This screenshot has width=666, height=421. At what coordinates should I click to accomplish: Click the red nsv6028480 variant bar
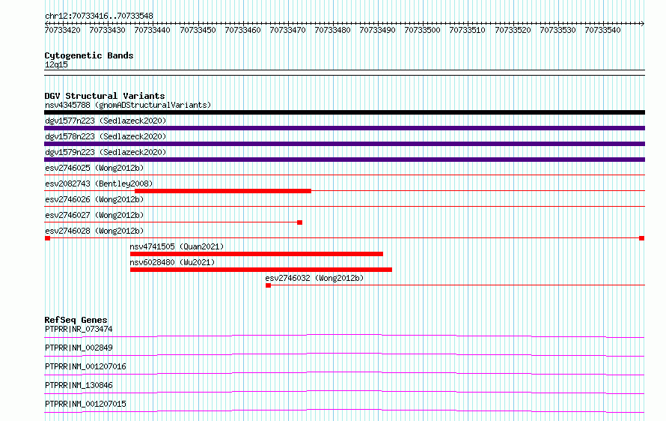tap(261, 270)
